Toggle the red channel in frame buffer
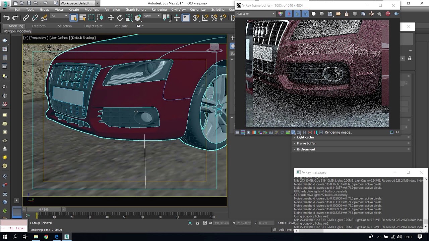 [289, 14]
